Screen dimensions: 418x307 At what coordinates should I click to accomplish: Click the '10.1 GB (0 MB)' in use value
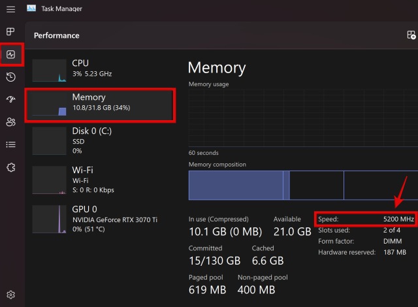pyautogui.click(x=225, y=232)
